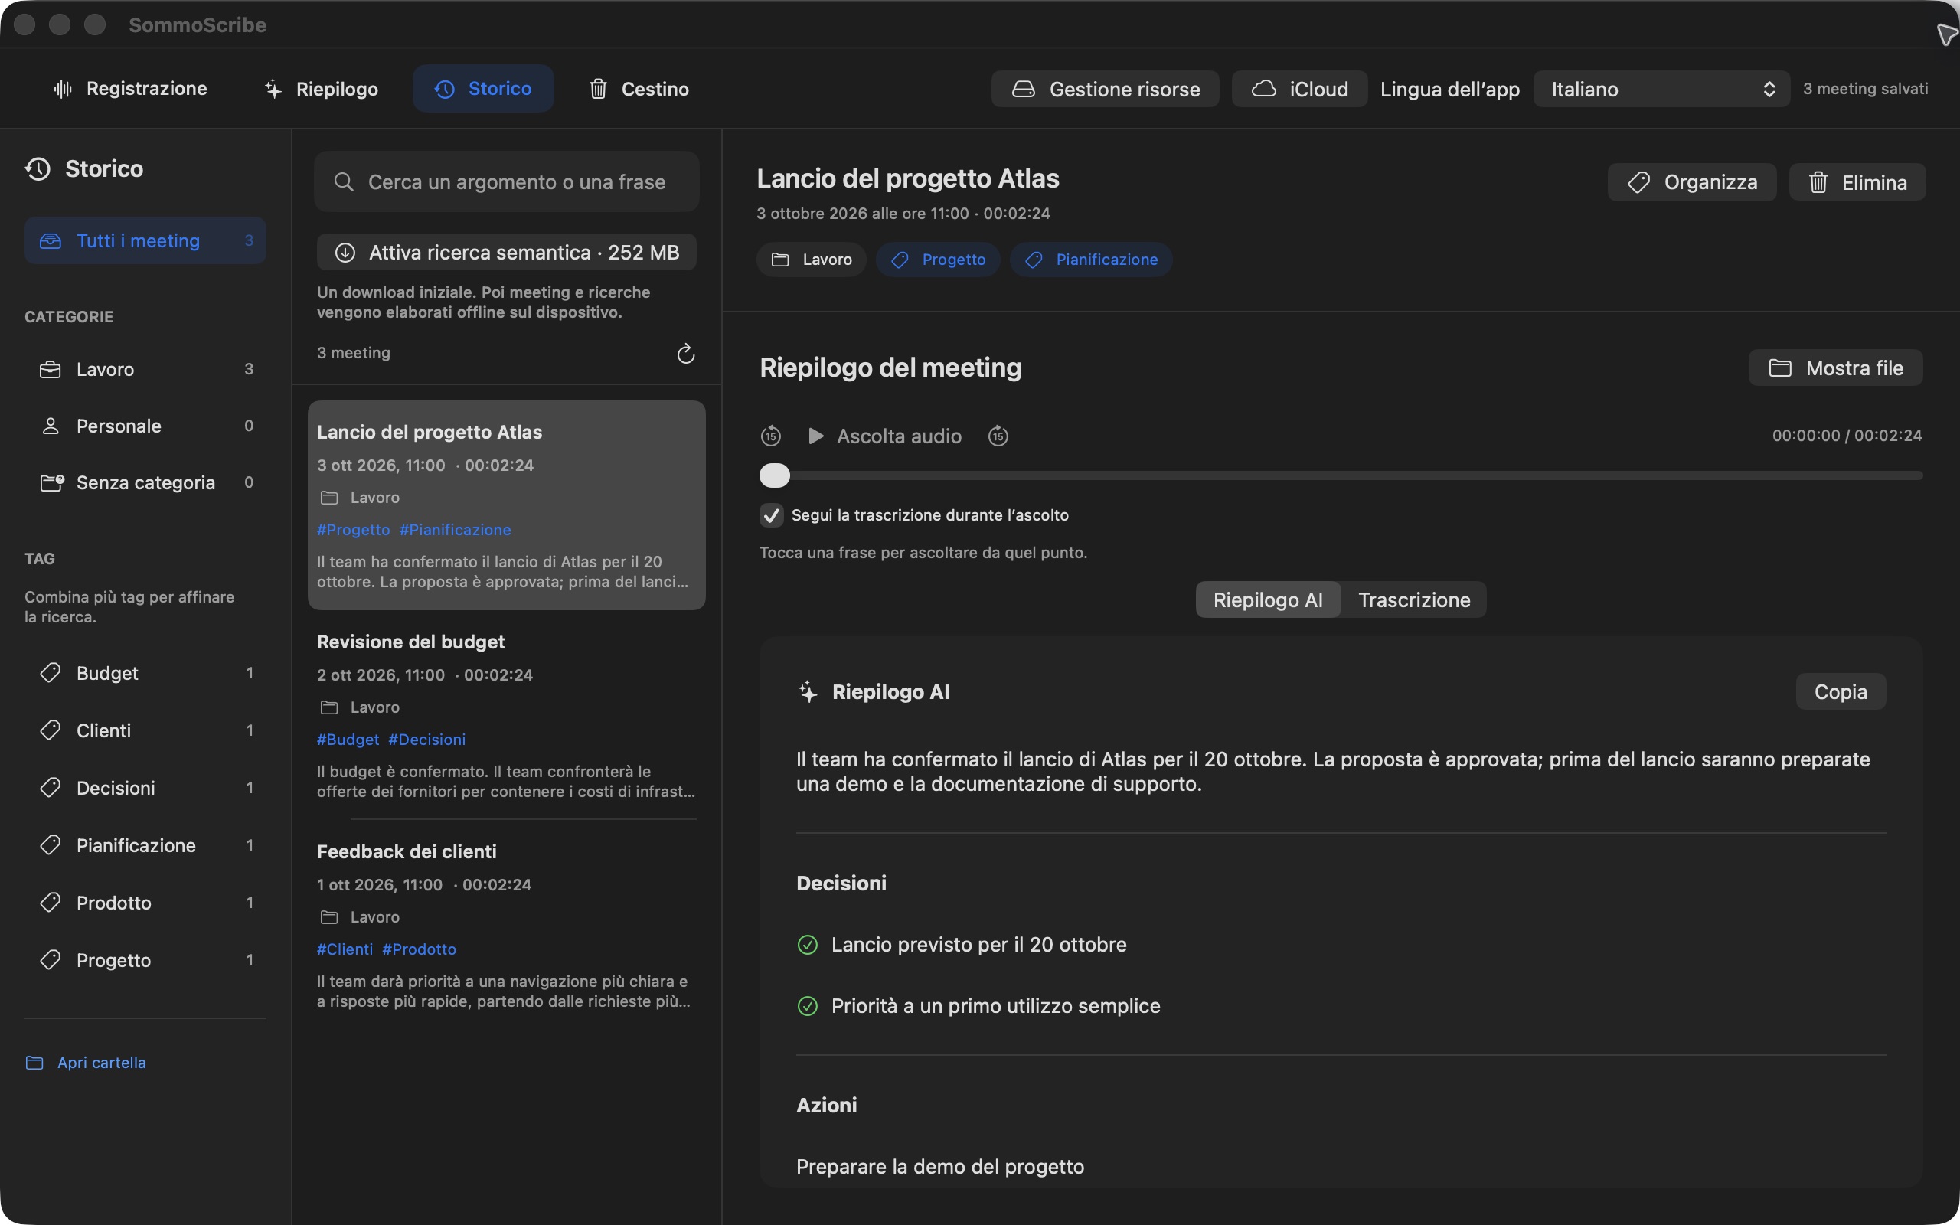Click the Lavoro category chip in header
The image size is (1960, 1225).
click(x=812, y=260)
